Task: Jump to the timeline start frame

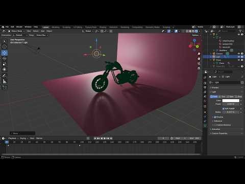Action: pos(95,139)
